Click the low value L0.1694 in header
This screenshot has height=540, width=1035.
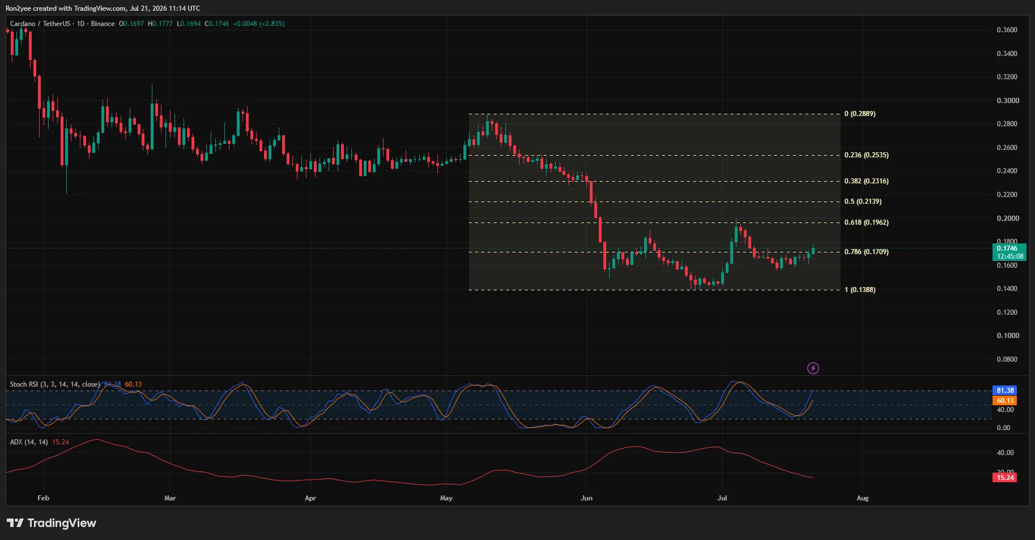(189, 24)
